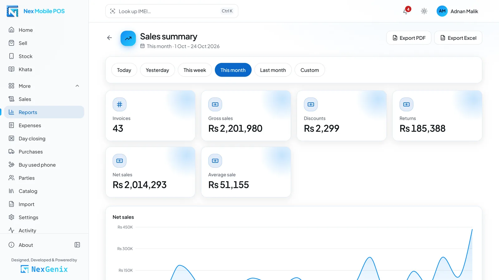Open Home in the sidebar
Viewport: 499px width, 280px height.
(44, 30)
